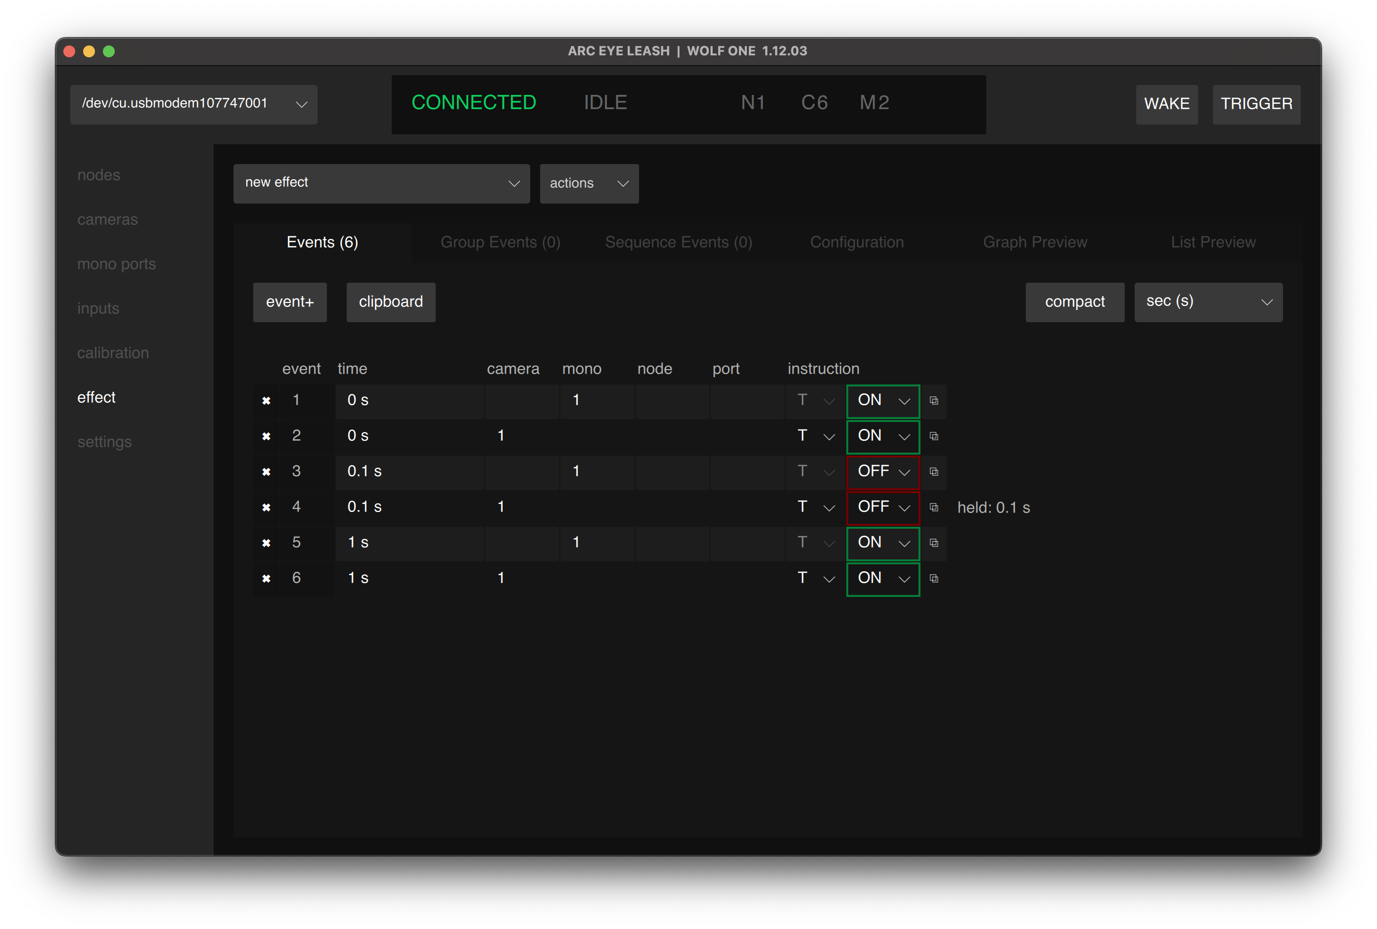Switch to the Graph Preview tab
1377x929 pixels.
tap(1035, 242)
